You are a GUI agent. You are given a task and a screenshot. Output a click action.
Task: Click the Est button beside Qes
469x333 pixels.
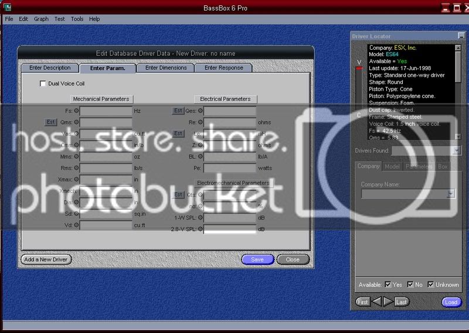[x=178, y=111]
